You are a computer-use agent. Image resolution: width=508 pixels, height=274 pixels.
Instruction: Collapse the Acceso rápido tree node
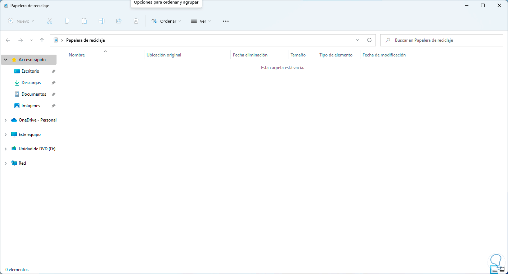click(x=6, y=60)
